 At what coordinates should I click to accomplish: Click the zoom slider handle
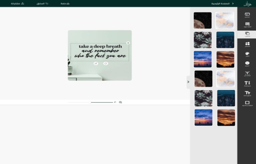point(90,102)
